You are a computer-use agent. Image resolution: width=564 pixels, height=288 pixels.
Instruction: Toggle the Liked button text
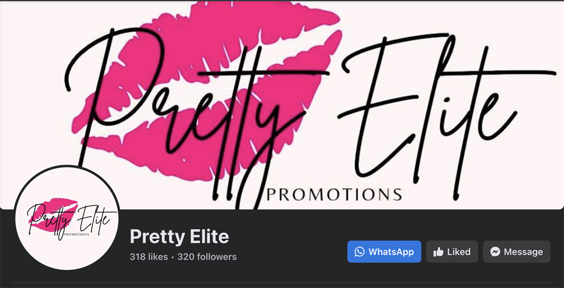click(459, 252)
